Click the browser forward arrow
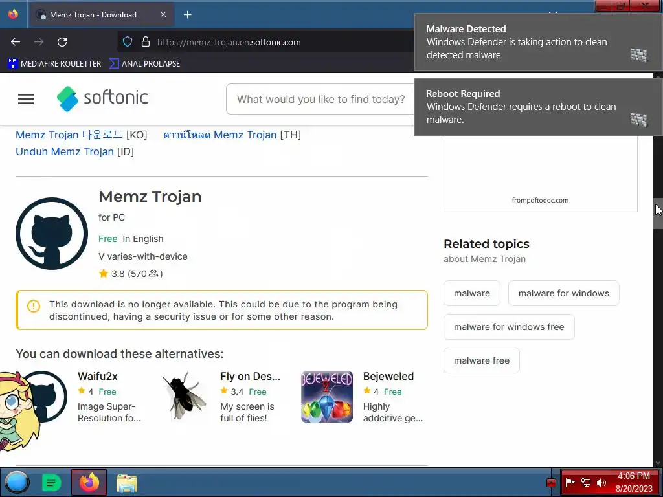The height and width of the screenshot is (497, 663). (39, 42)
